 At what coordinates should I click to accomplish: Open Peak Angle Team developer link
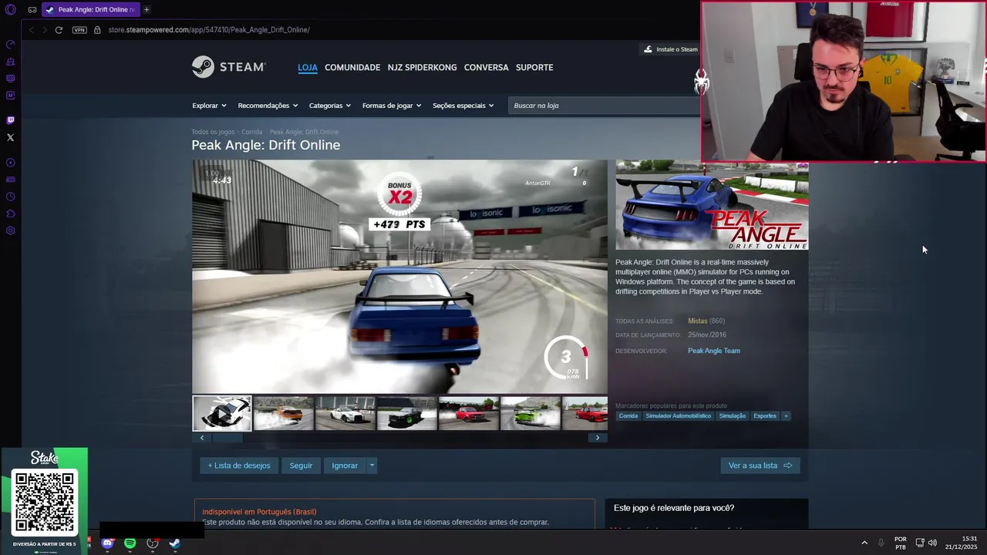click(714, 351)
